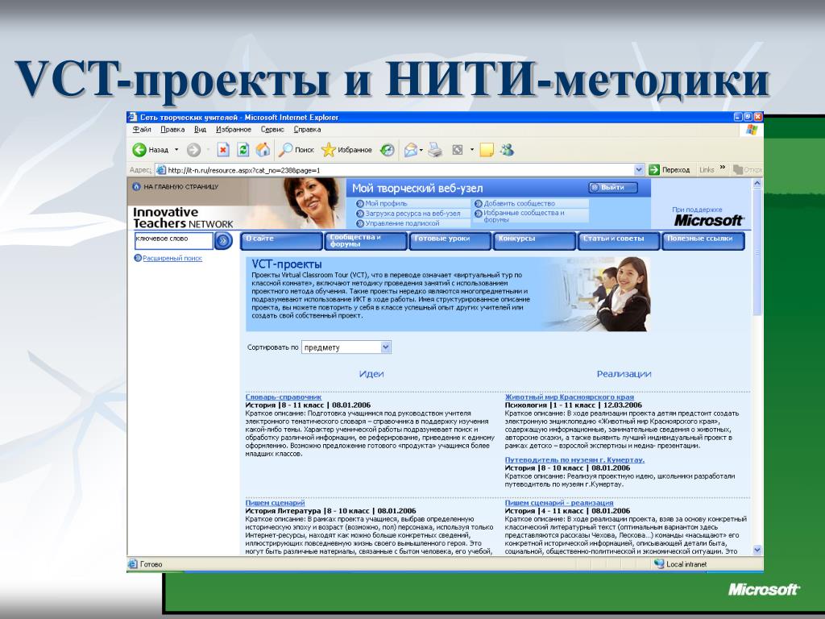Click the Готово status bar text

pos(151,563)
